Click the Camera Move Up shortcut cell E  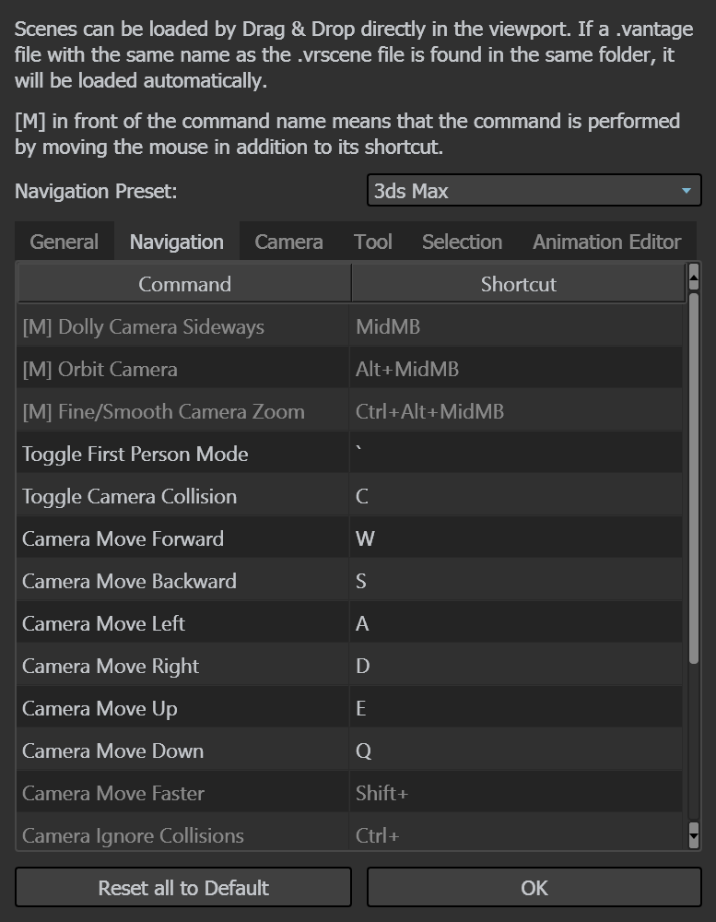[x=516, y=708]
